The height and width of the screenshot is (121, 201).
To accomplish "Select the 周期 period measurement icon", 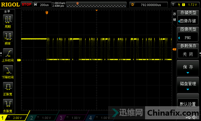I will (8, 19).
